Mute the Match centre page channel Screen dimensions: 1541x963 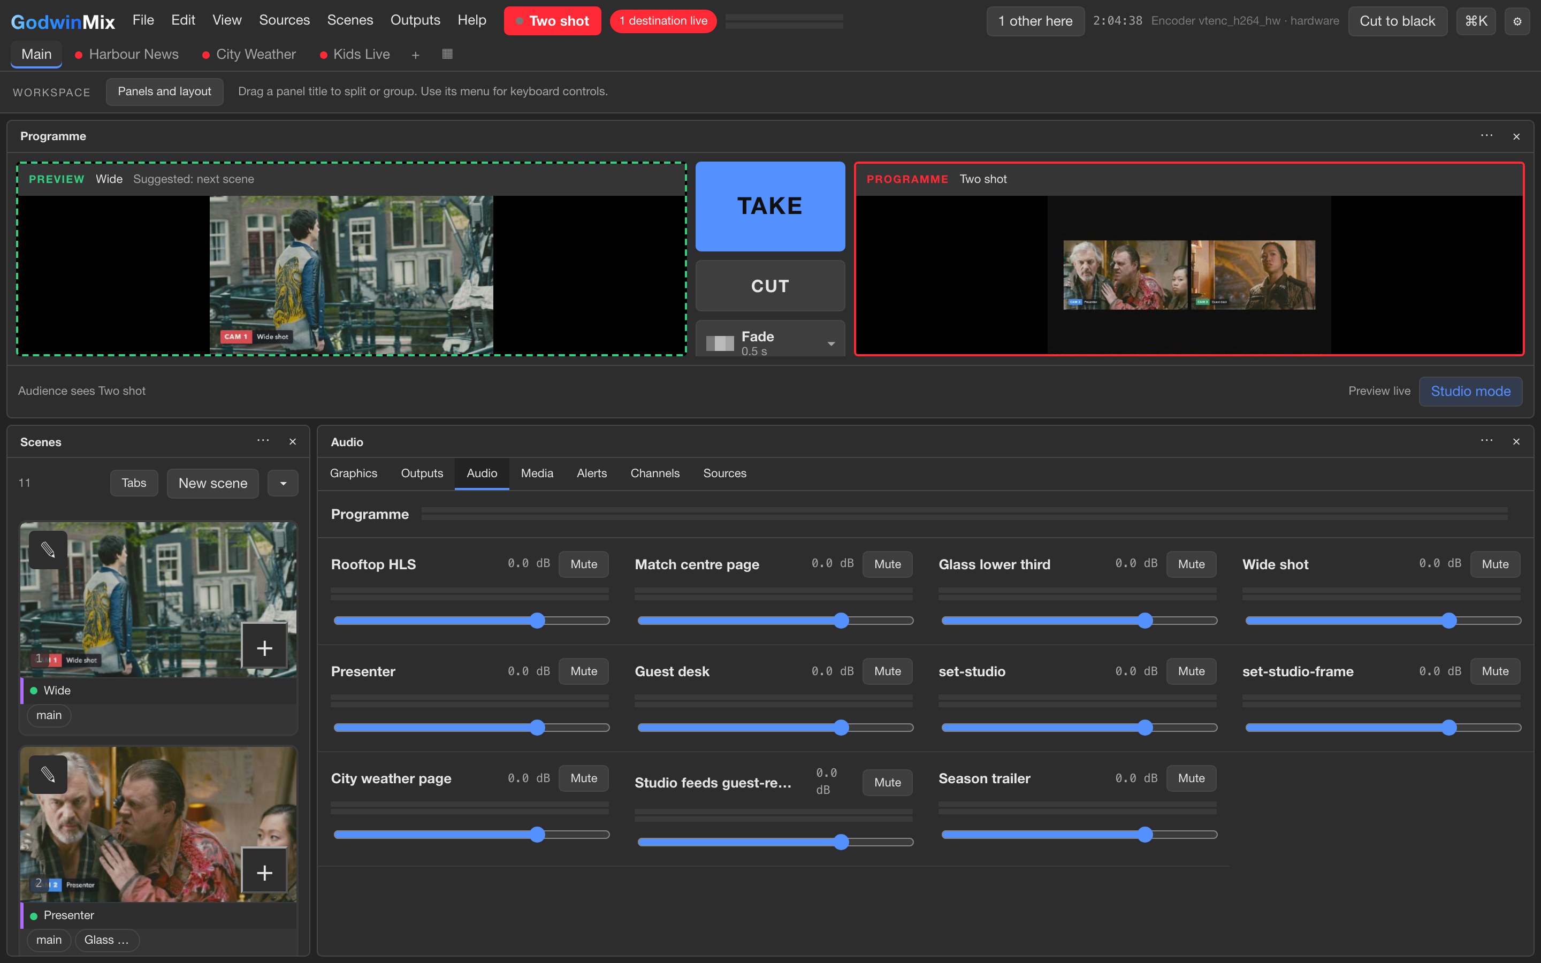tap(887, 564)
